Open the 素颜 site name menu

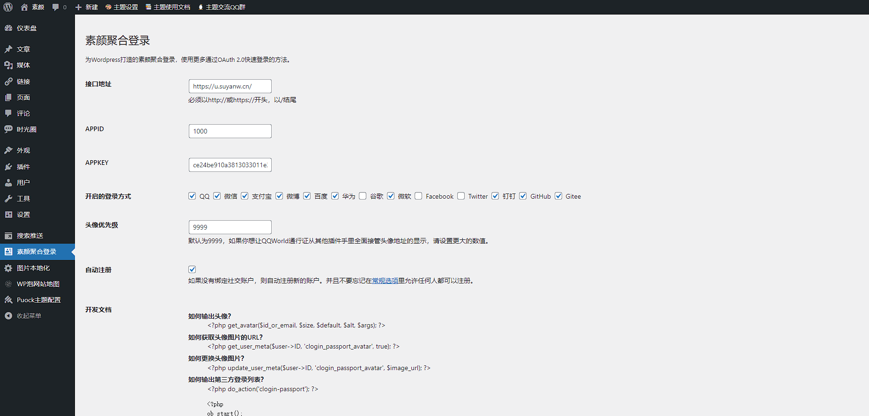click(33, 7)
